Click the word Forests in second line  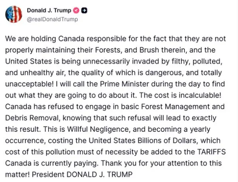(x=108, y=50)
